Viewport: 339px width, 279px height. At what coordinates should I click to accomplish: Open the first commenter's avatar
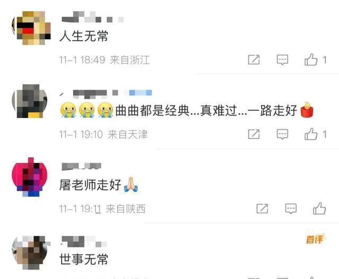tap(31, 28)
